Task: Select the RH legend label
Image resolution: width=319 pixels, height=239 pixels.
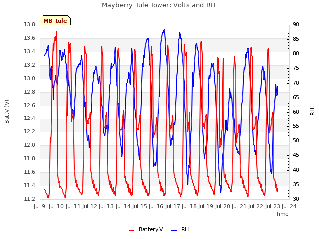Action: click(x=185, y=229)
